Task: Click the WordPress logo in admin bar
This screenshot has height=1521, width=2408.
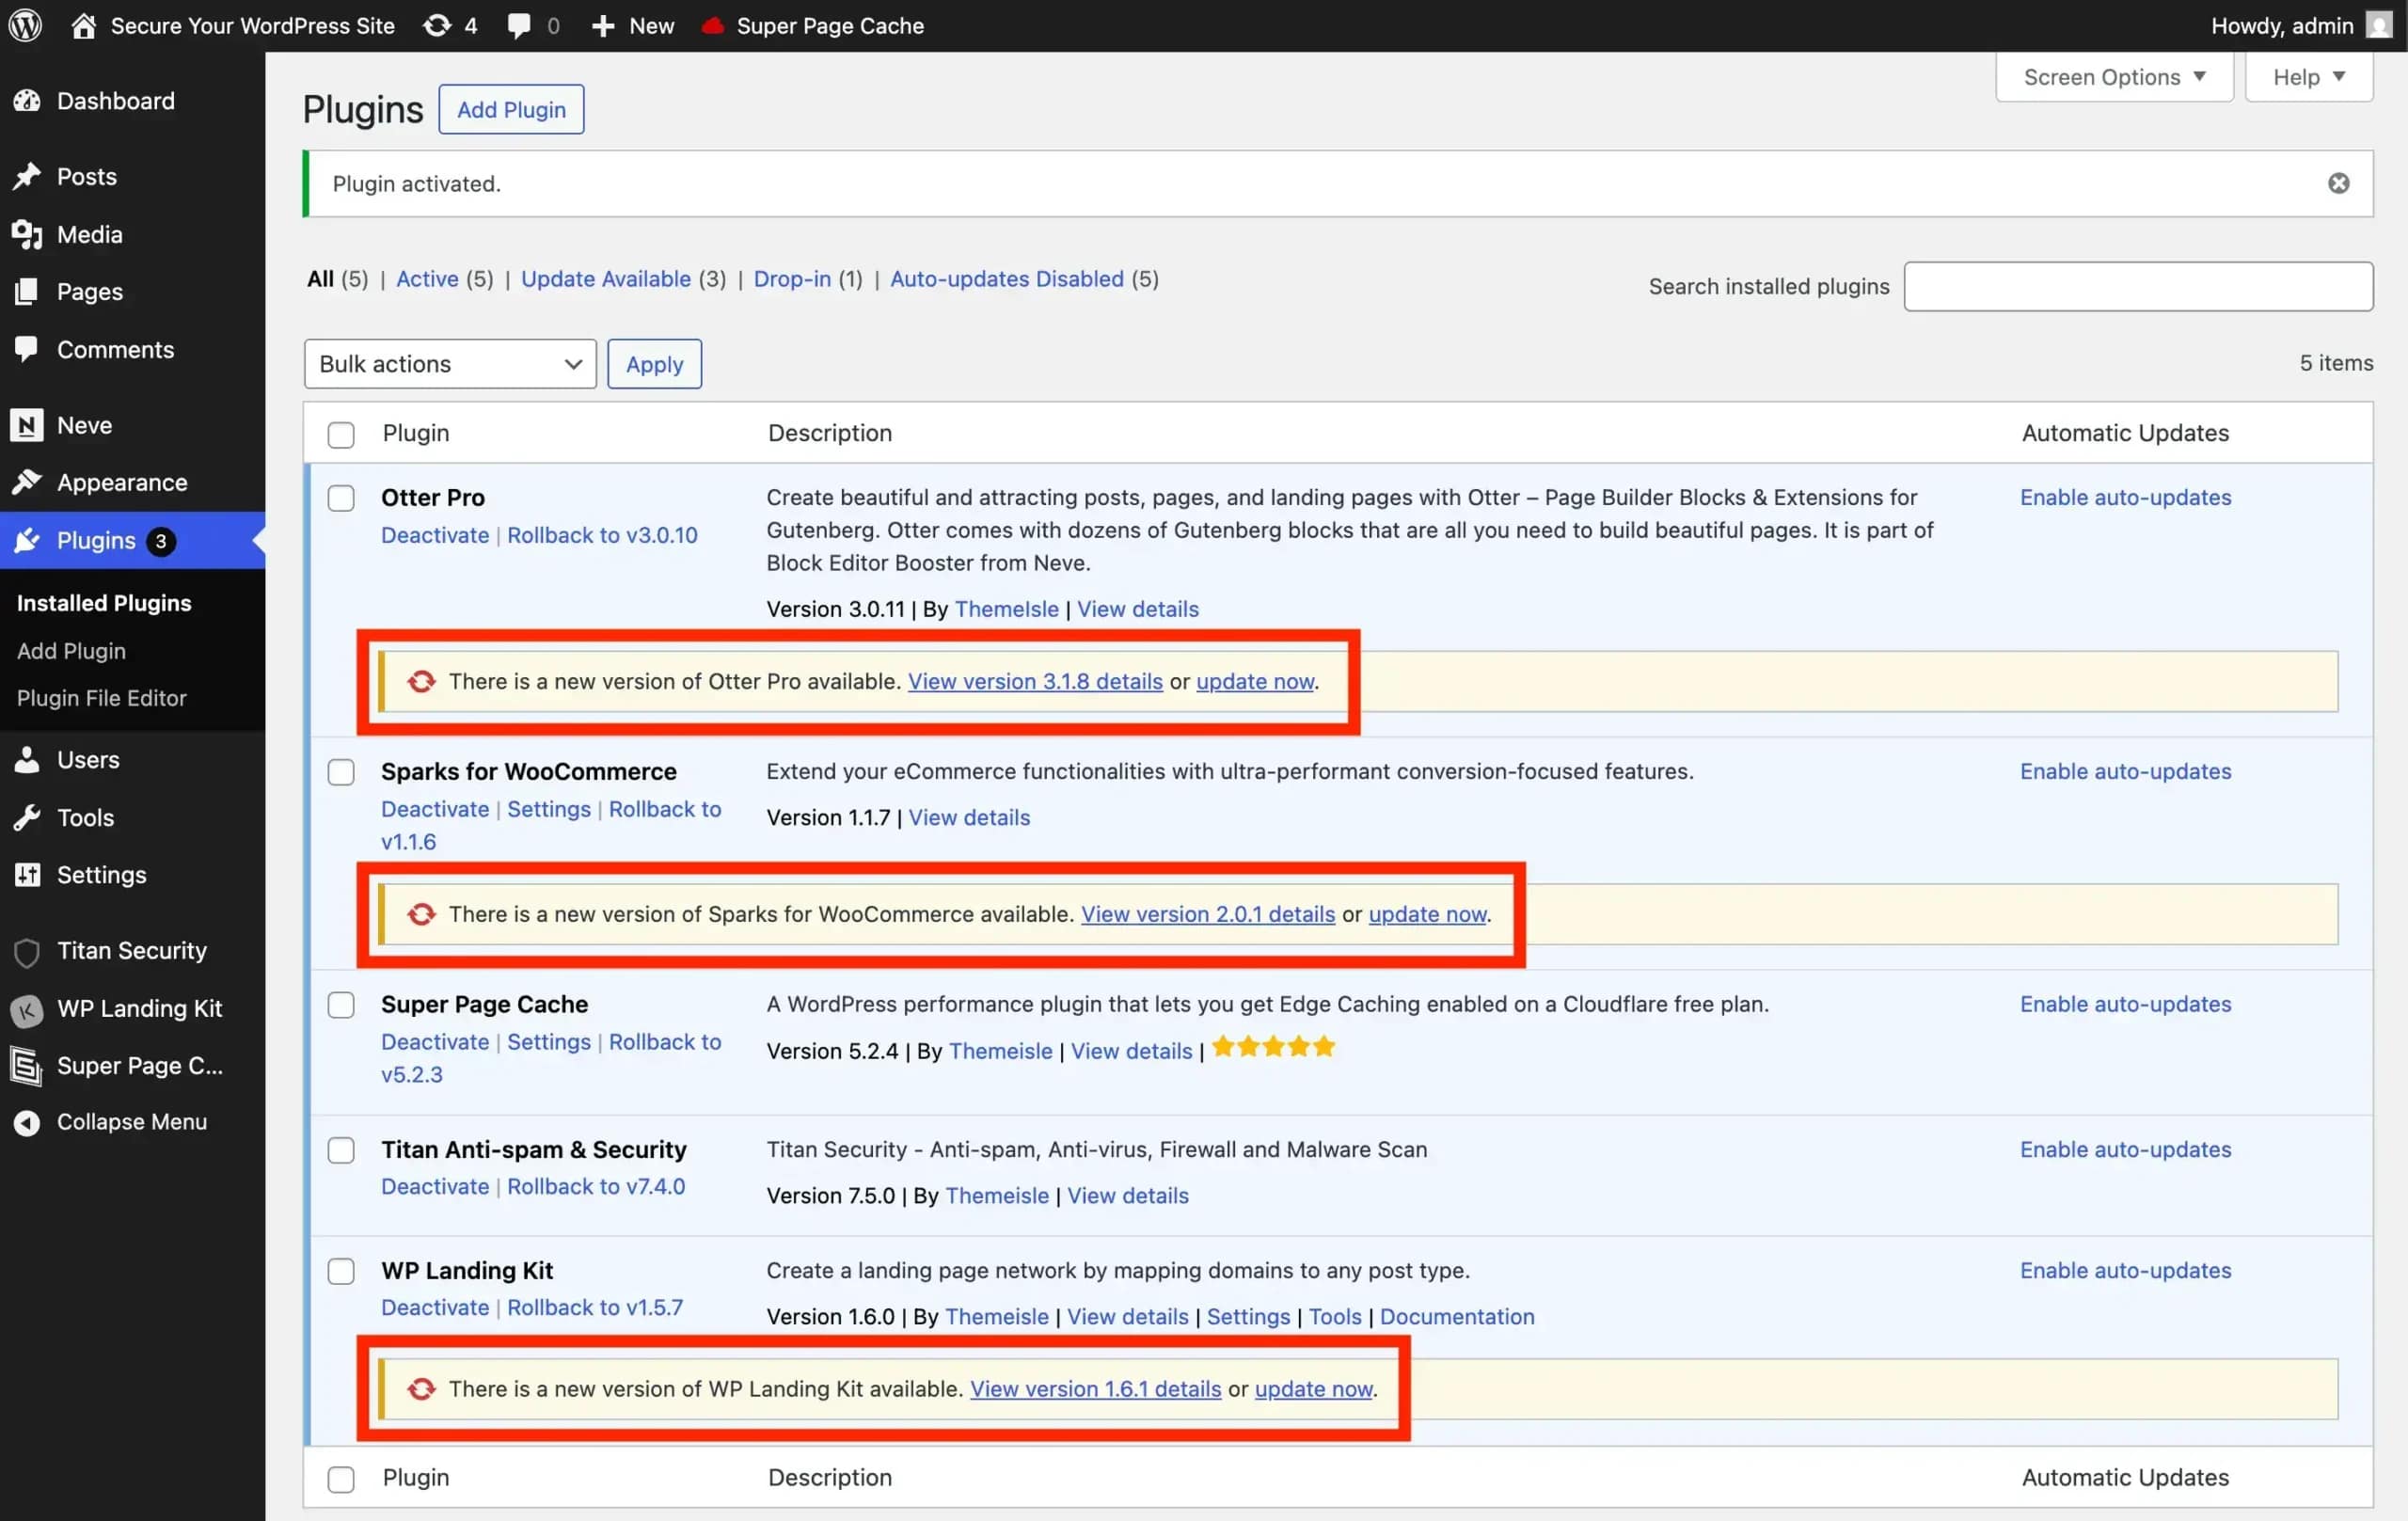Action: tap(25, 25)
